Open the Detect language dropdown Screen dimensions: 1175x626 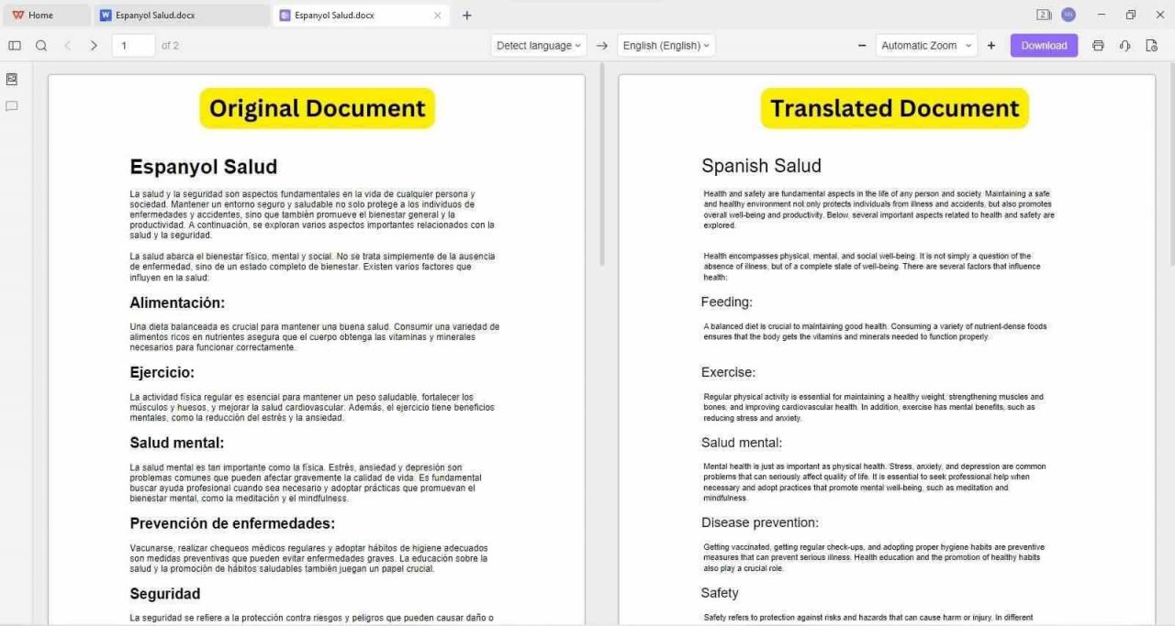tap(538, 45)
